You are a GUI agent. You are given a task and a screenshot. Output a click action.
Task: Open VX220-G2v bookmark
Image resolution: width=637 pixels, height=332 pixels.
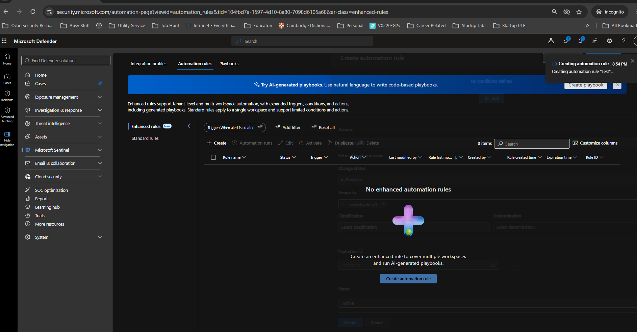pyautogui.click(x=385, y=25)
